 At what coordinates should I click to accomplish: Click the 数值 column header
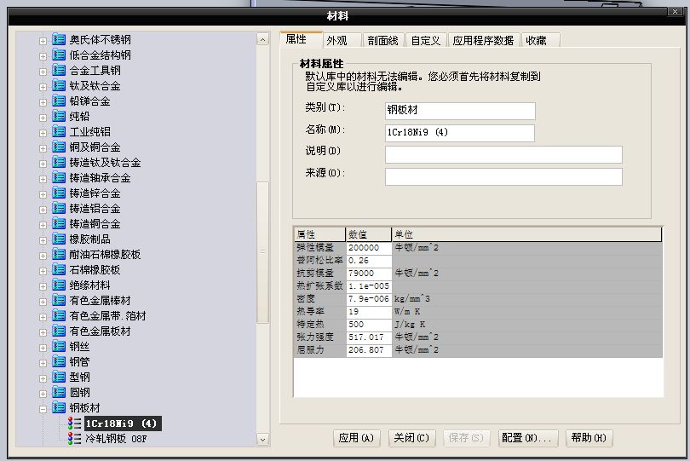[368, 234]
